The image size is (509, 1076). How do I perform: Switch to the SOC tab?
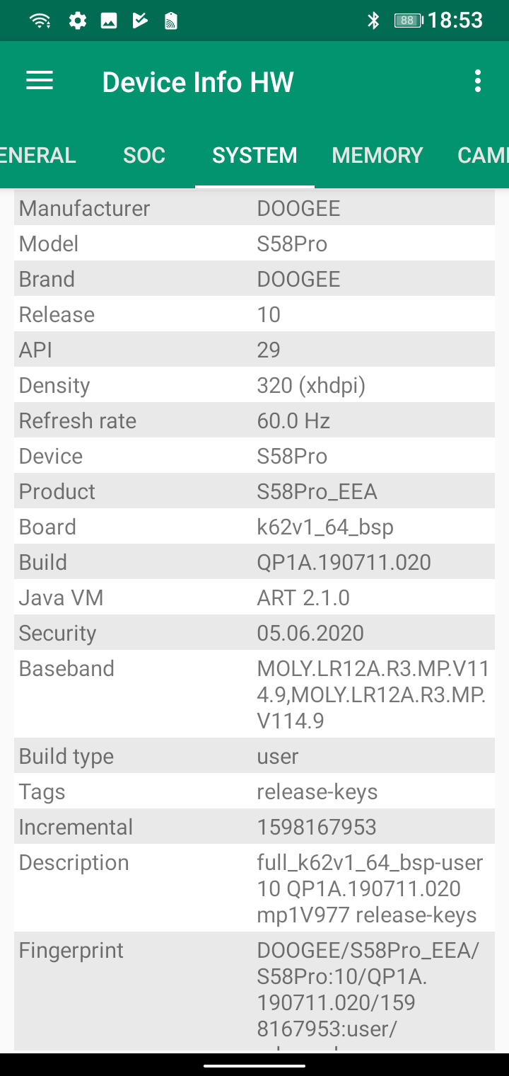coord(144,155)
